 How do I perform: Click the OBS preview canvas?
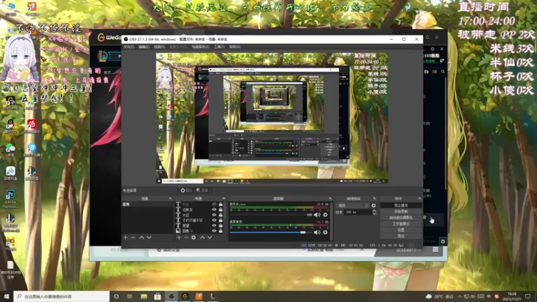[x=272, y=118]
